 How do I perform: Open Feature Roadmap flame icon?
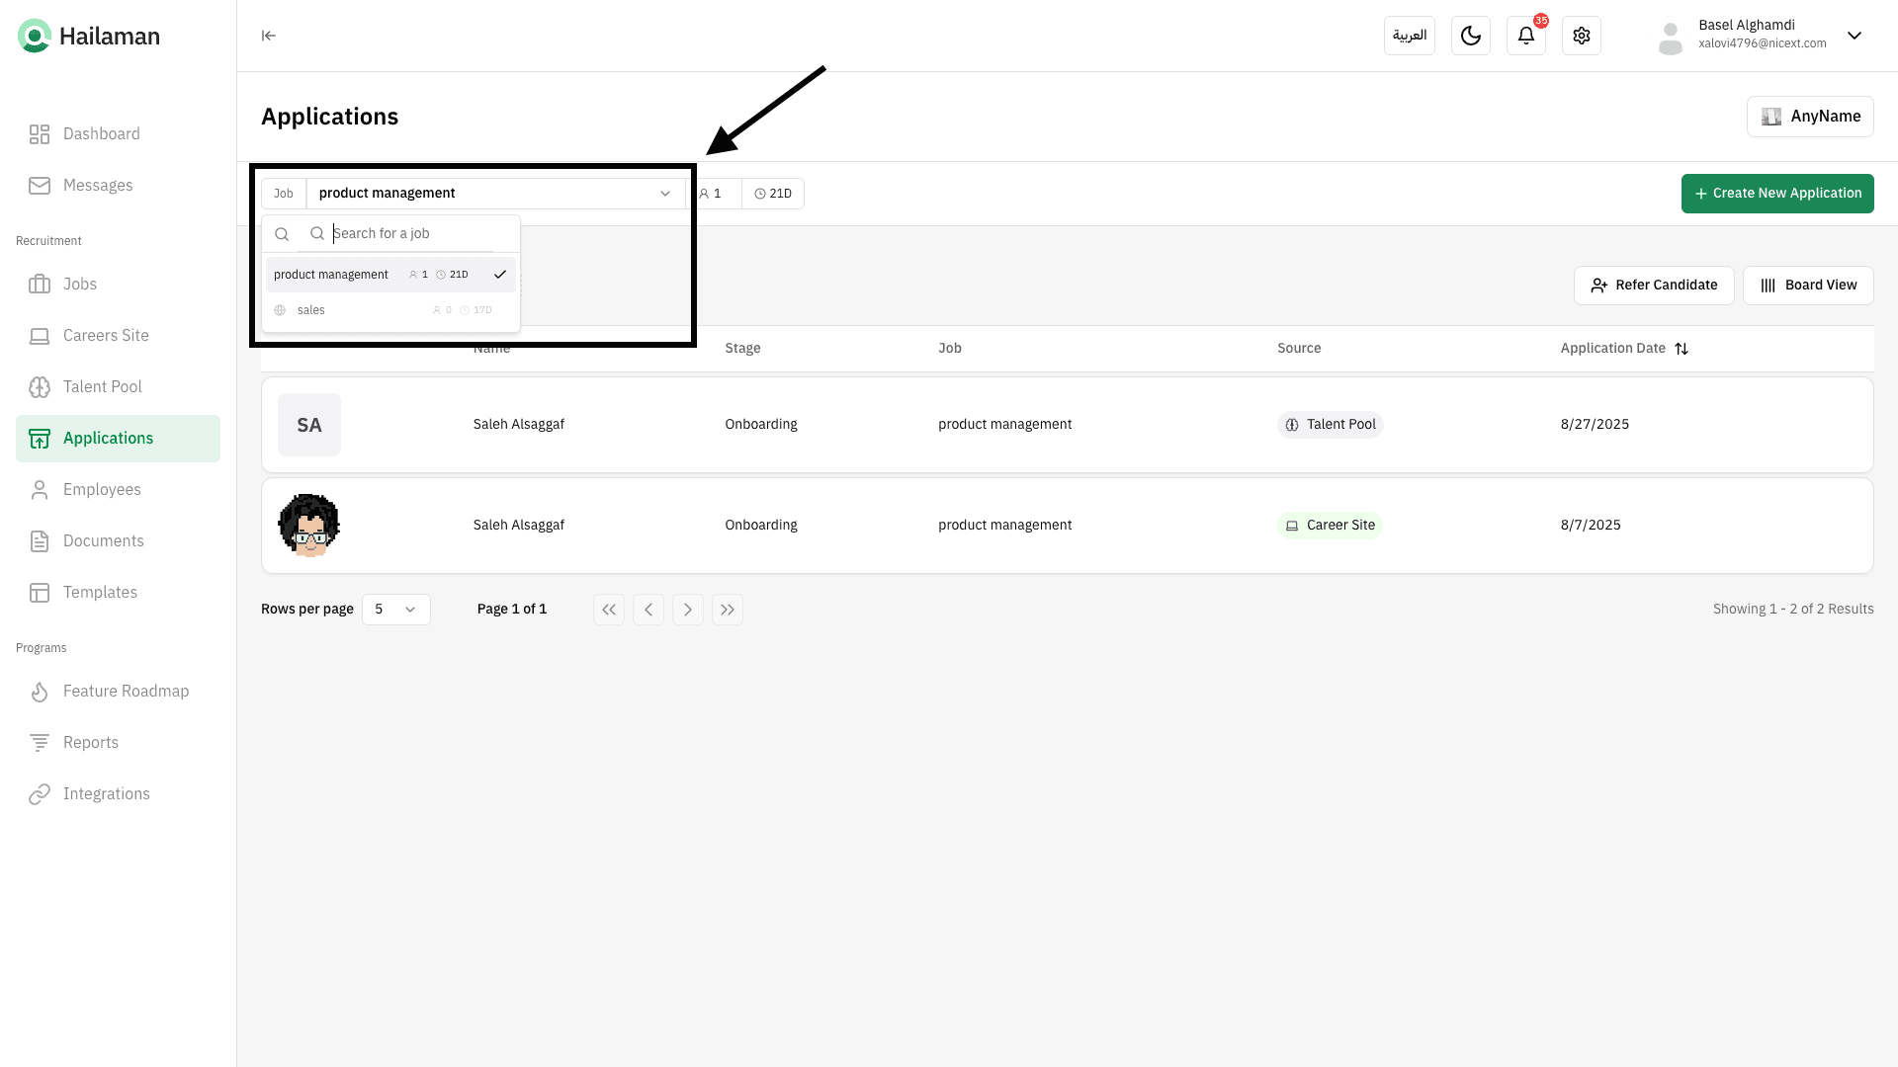click(40, 692)
